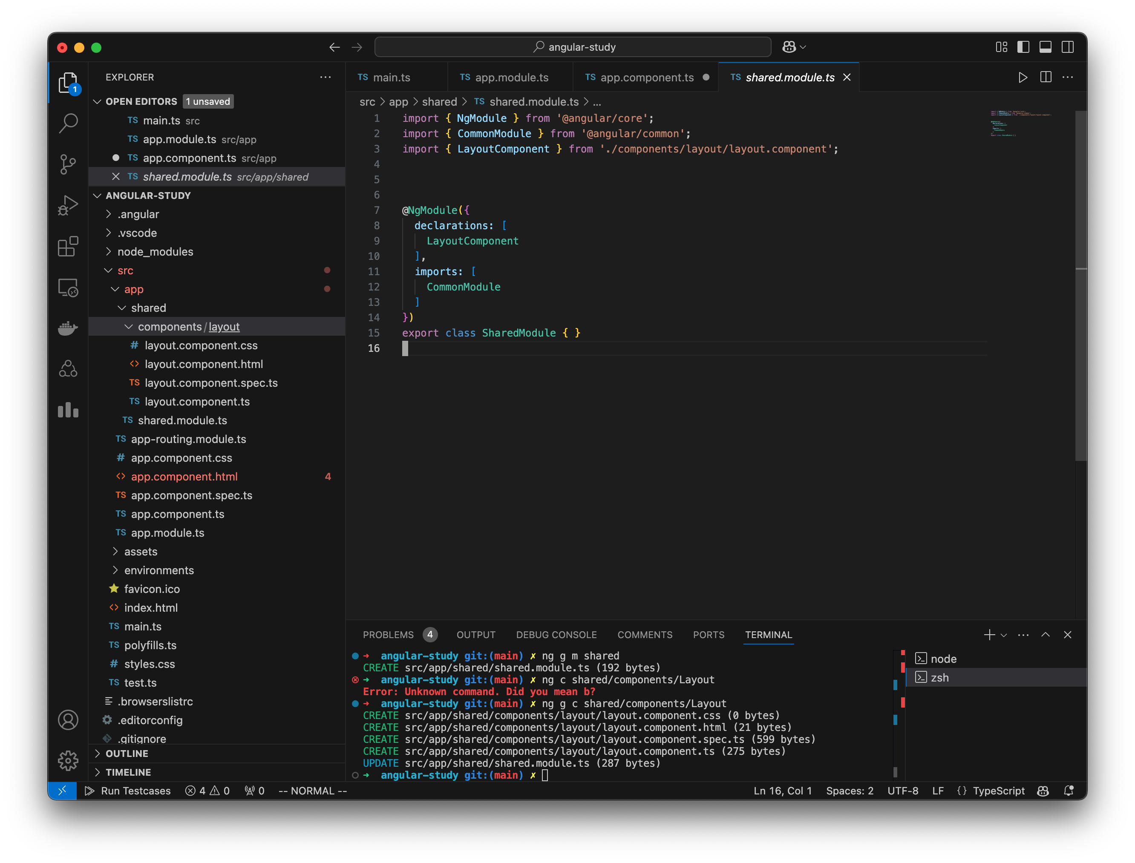Open the Source Control view
1135x863 pixels.
(68, 164)
